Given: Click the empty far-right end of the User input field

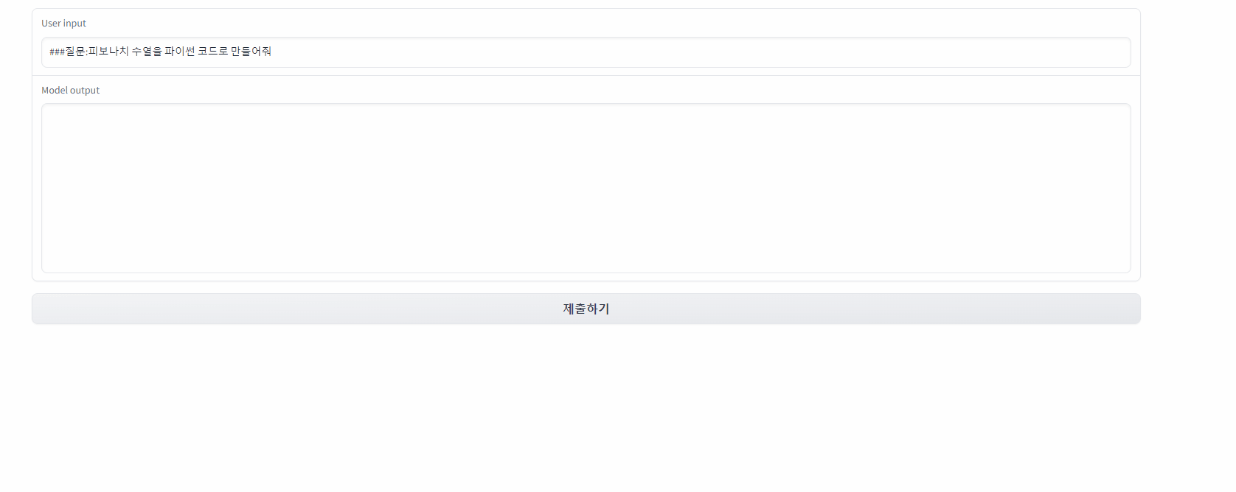Looking at the screenshot, I should coord(1106,52).
